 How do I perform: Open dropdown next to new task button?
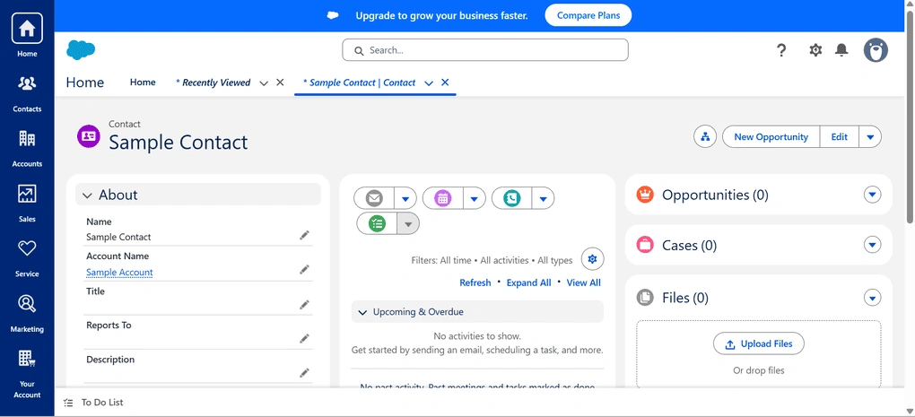408,223
